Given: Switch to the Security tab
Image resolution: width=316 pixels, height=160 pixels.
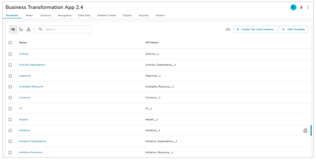Looking at the screenshot, I should 144,15.
